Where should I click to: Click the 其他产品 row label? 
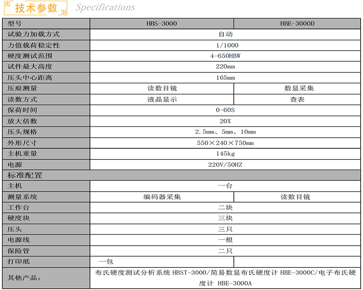24,278
